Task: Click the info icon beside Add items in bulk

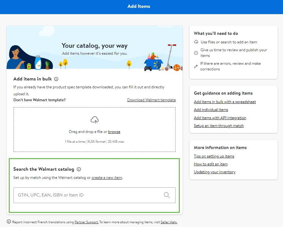Action: pos(56,79)
